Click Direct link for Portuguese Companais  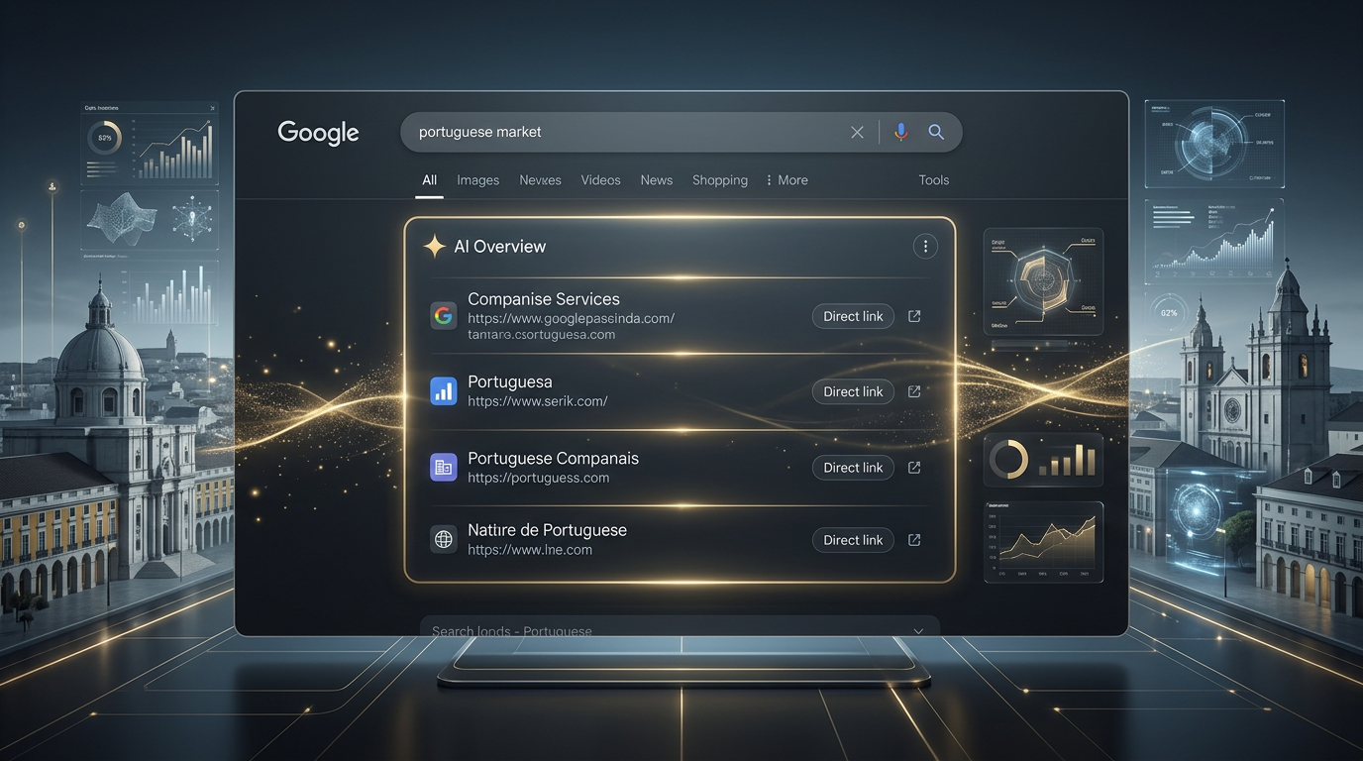pos(853,468)
